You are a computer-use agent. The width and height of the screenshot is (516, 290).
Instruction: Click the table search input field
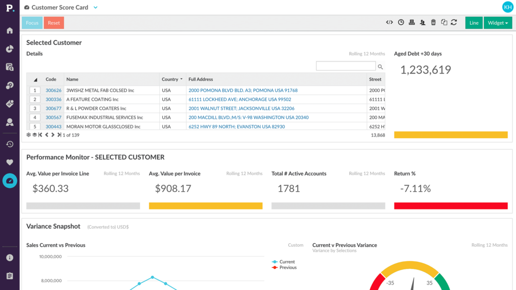(x=346, y=66)
